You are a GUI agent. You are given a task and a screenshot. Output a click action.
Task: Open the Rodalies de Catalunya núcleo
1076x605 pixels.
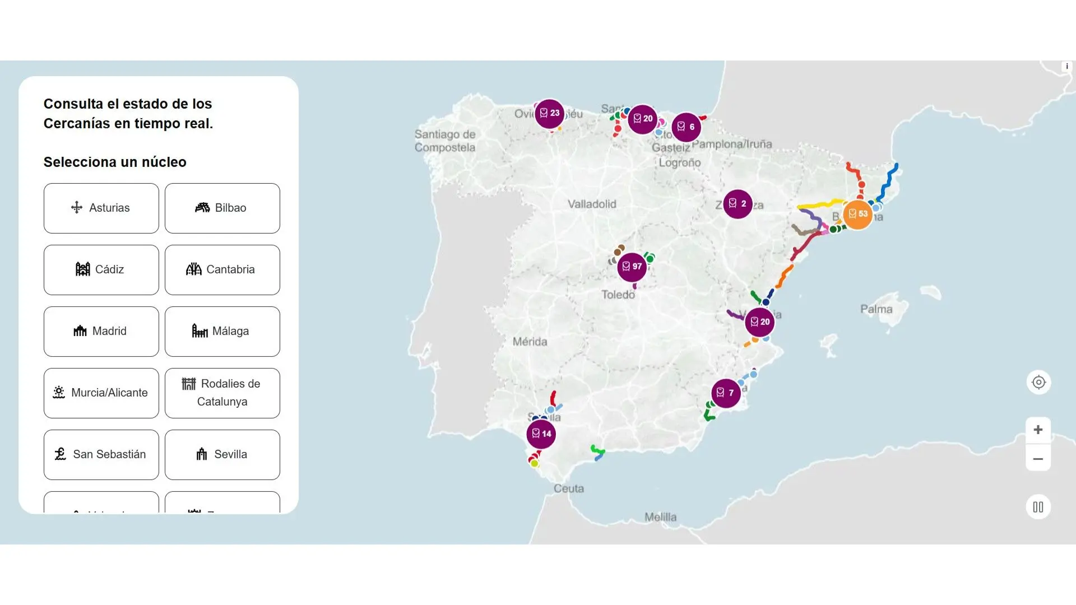click(x=222, y=393)
